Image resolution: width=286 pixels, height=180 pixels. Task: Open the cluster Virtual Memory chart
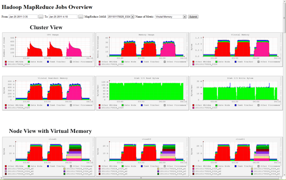[x=236, y=50]
